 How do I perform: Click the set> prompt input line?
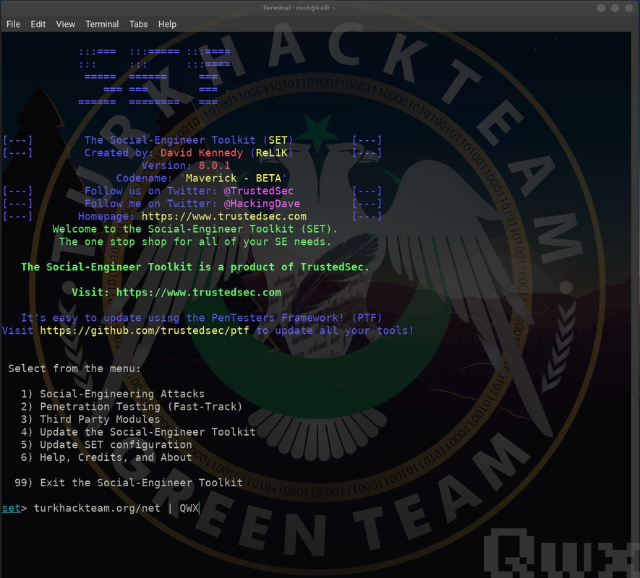click(x=101, y=508)
